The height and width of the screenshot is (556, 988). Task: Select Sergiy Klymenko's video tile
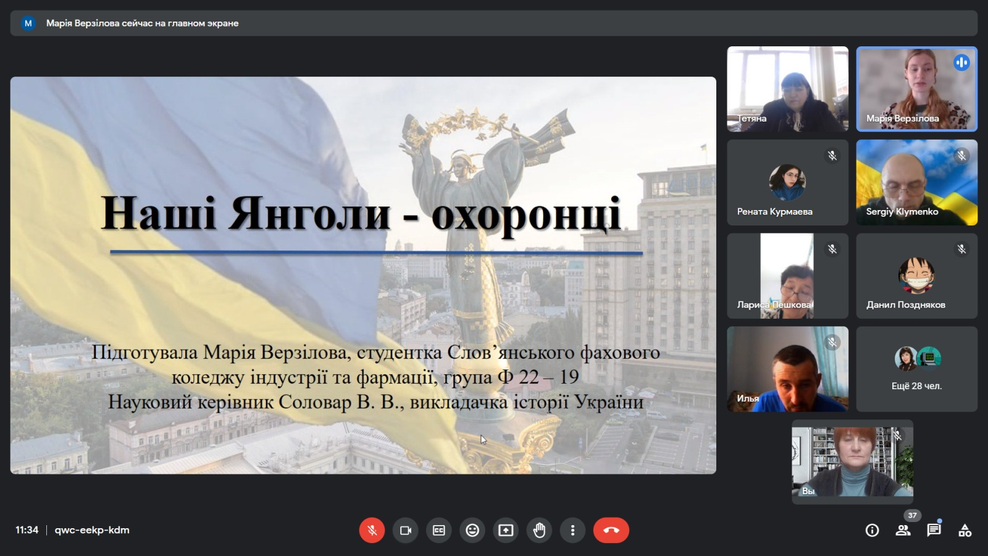(x=917, y=182)
